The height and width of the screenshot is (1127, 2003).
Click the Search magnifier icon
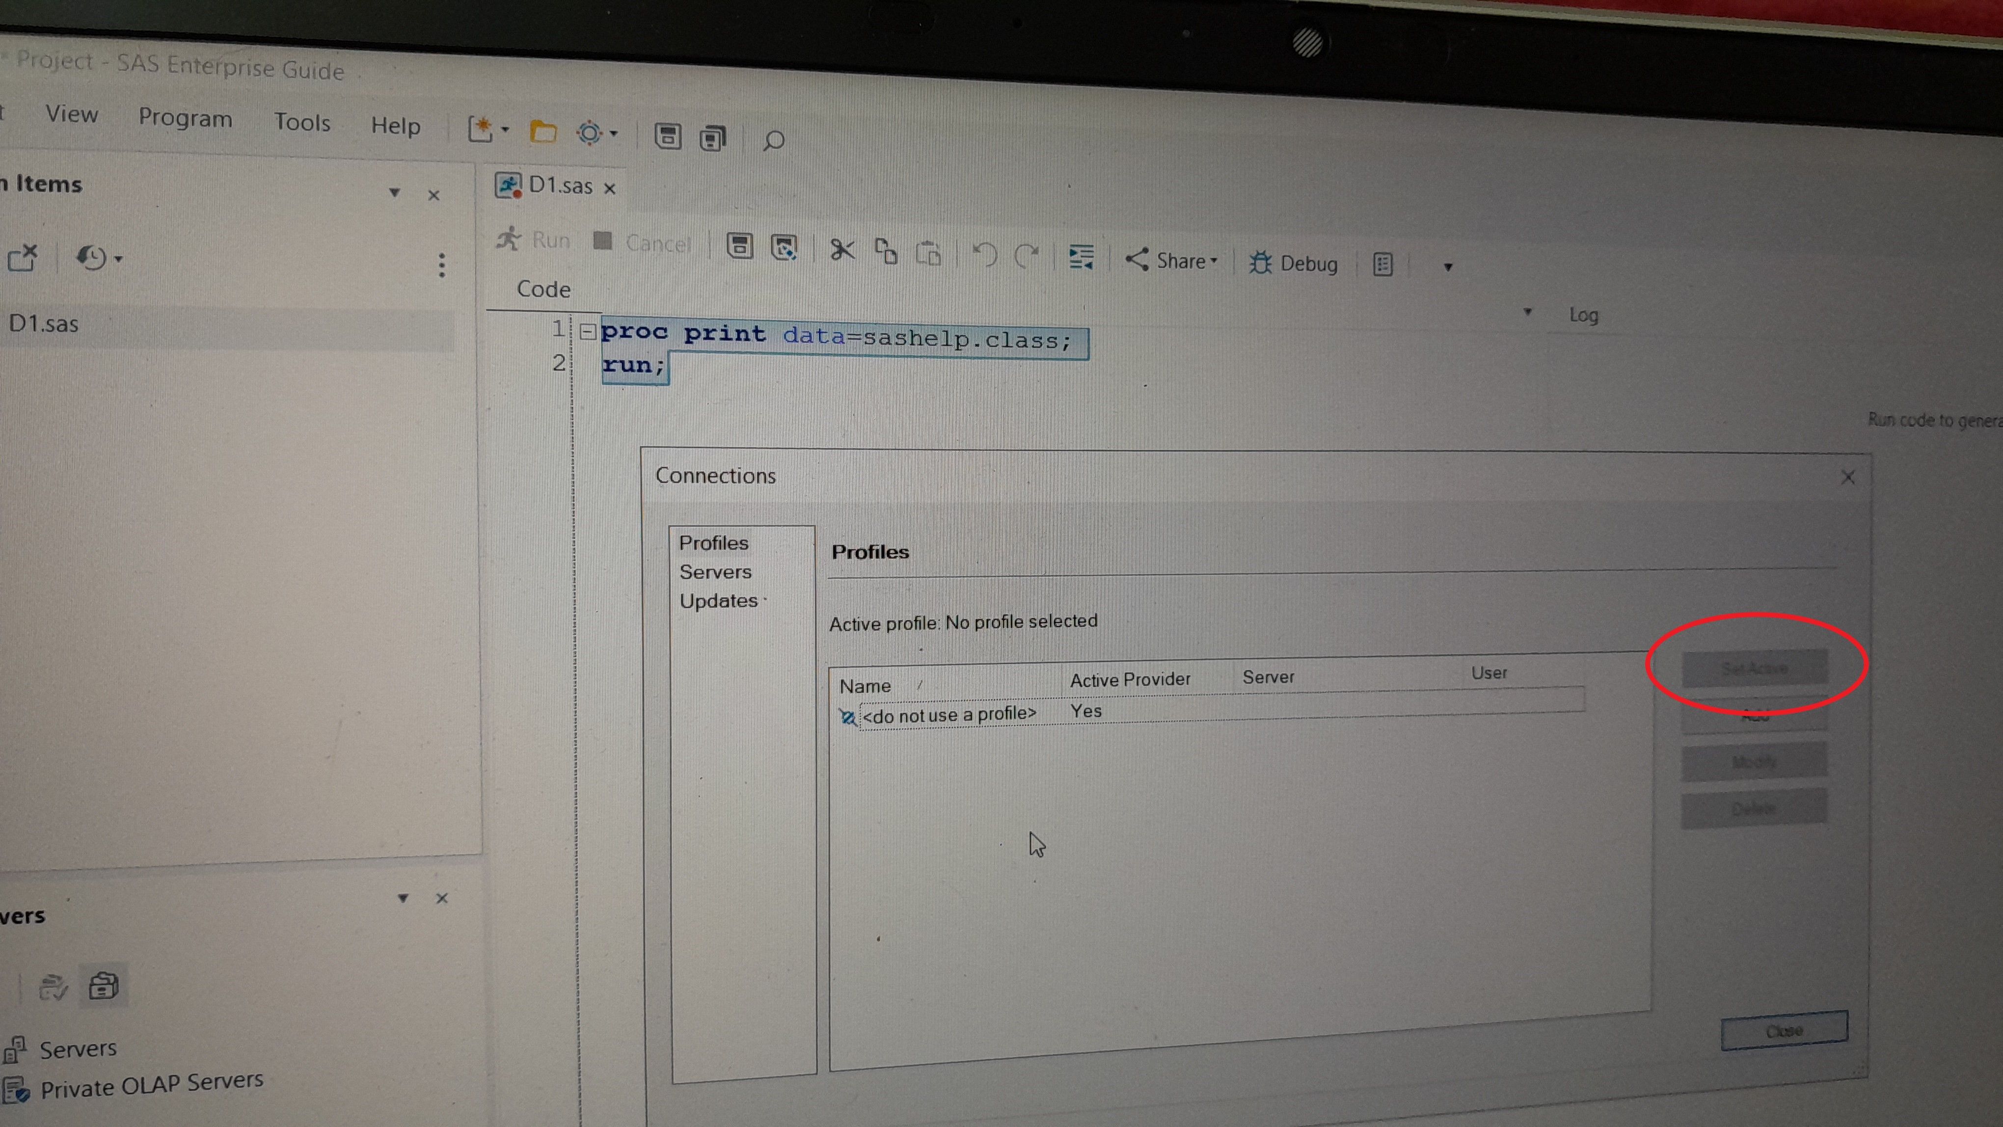coord(773,141)
